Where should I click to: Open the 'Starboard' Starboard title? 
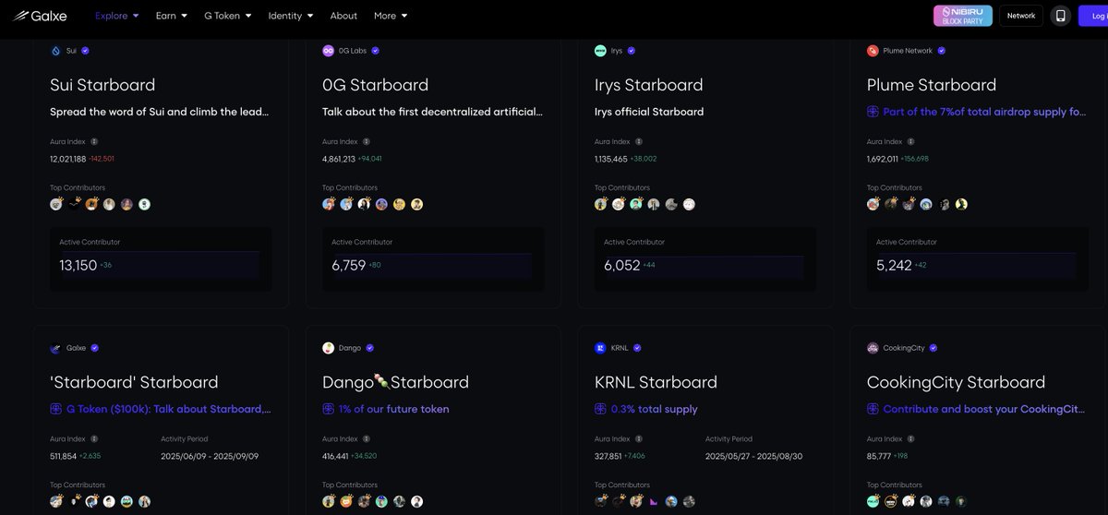click(134, 382)
